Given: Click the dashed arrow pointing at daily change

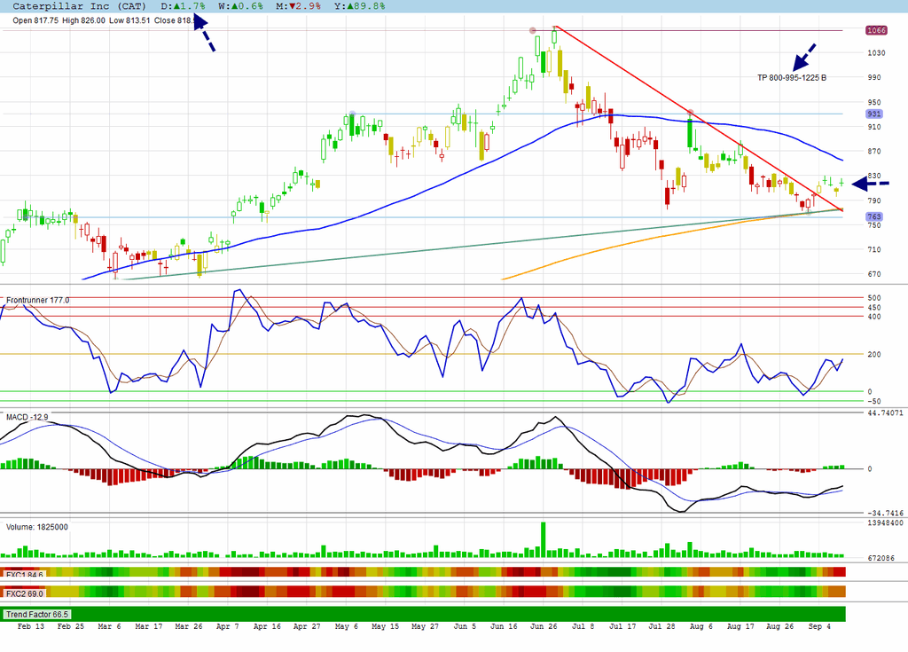Looking at the screenshot, I should tap(204, 34).
